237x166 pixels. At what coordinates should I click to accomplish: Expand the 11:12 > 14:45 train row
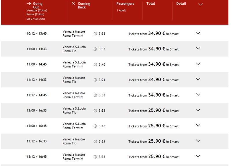(x=198, y=95)
